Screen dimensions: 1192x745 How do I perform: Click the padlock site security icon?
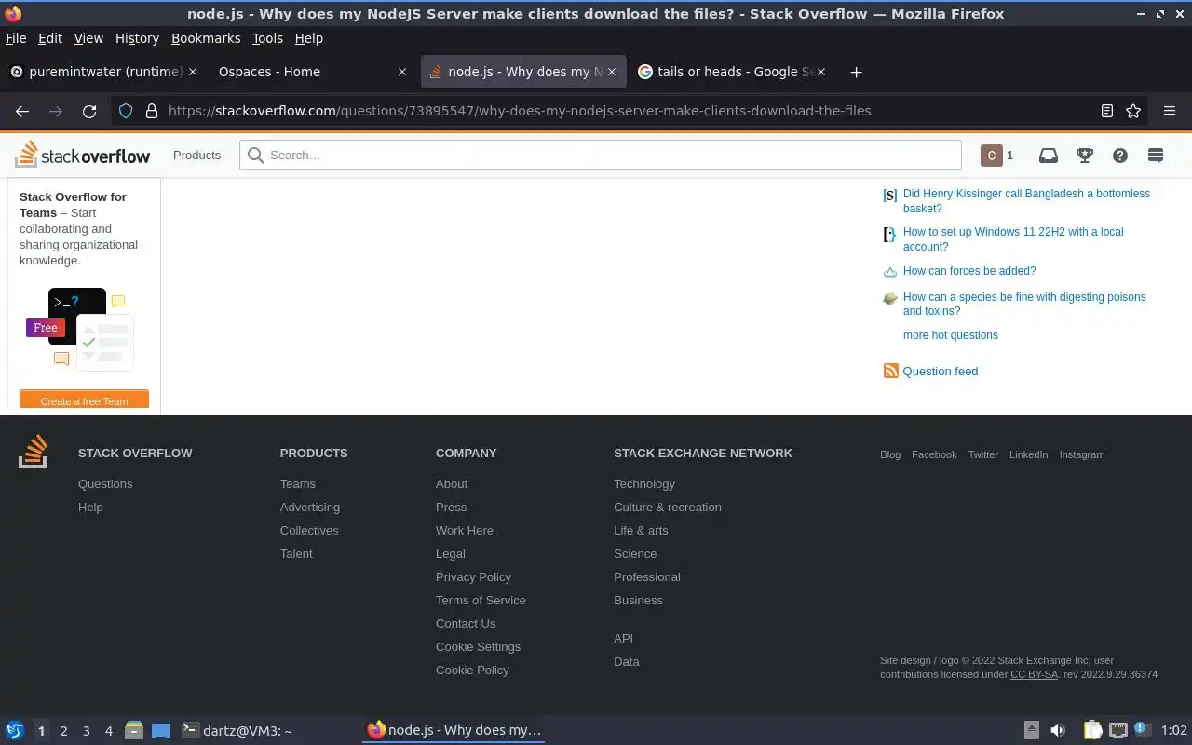coord(151,111)
